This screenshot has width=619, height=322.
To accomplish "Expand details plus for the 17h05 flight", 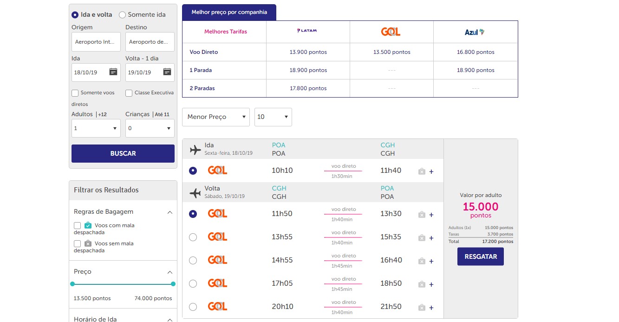I will [431, 284].
